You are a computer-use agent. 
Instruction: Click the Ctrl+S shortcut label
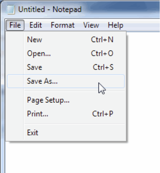[x=103, y=67]
